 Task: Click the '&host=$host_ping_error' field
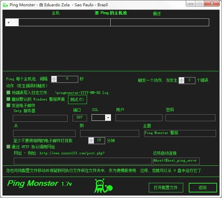click(x=176, y=161)
